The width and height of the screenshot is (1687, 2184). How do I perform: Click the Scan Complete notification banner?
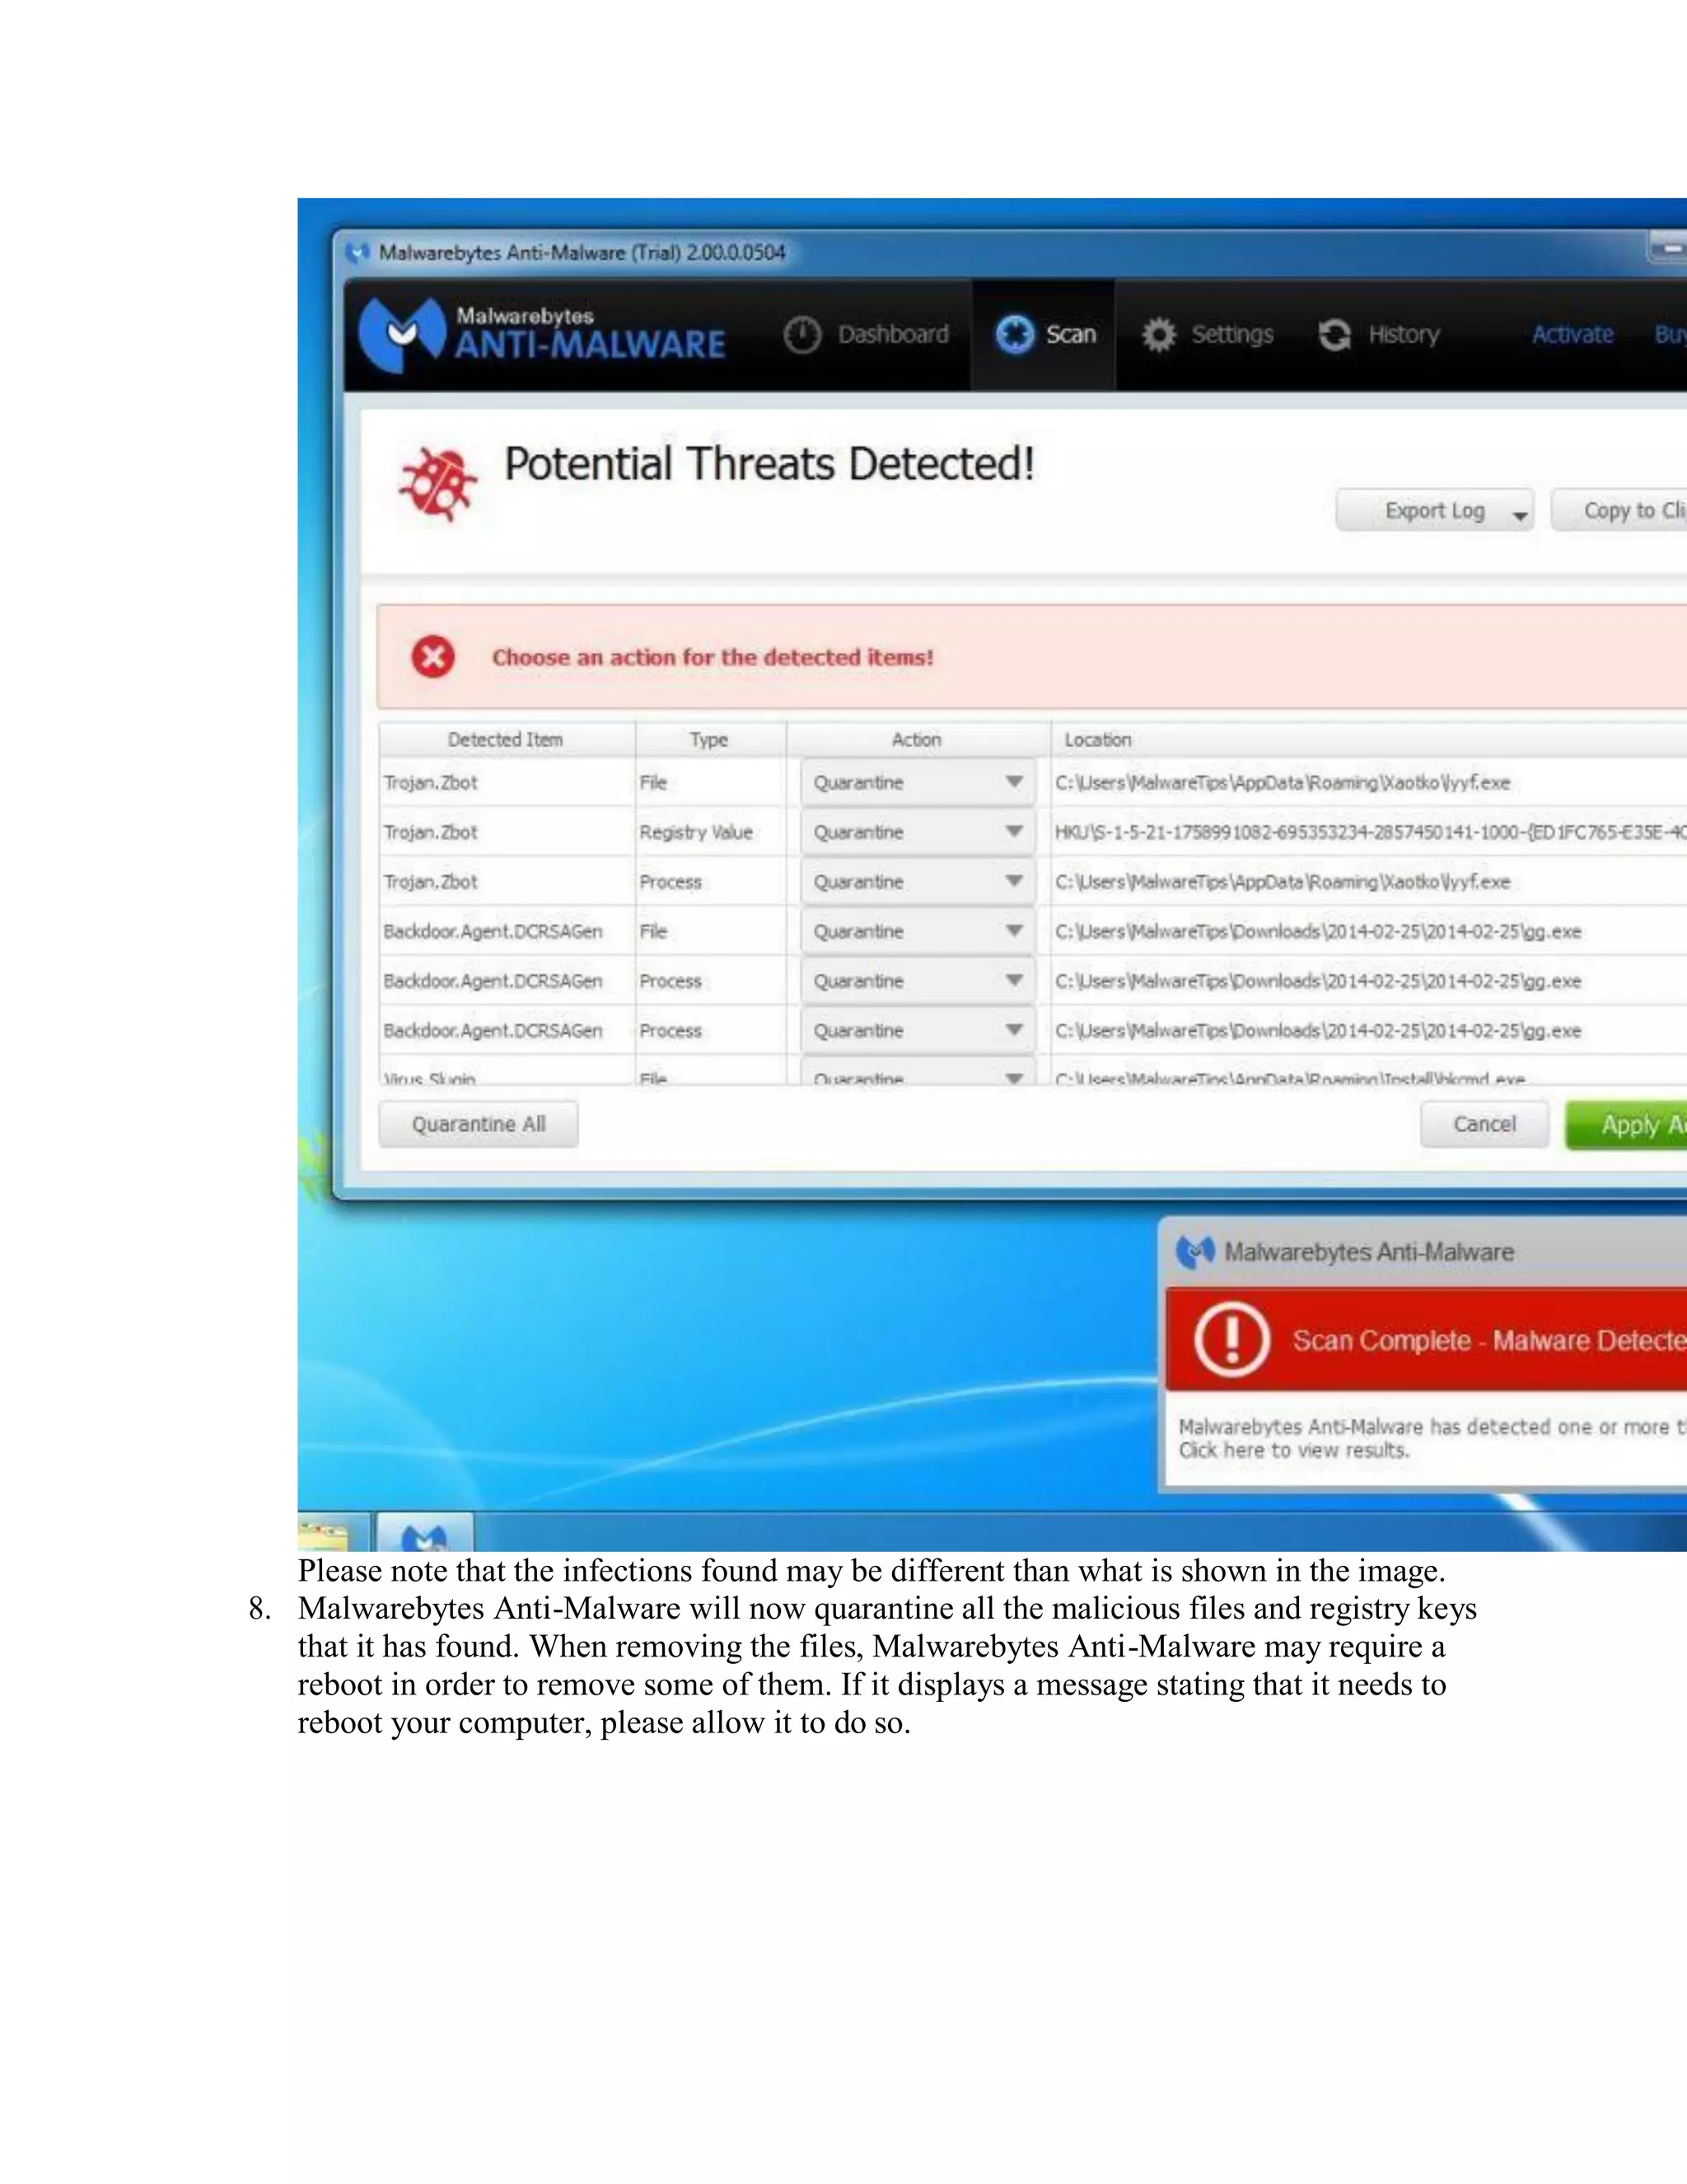tap(1426, 1340)
